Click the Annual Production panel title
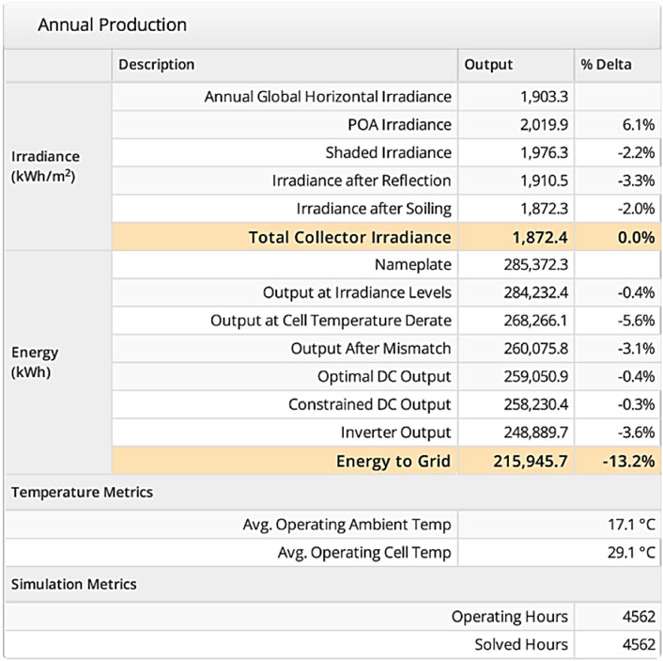This screenshot has height=661, width=663. coord(112,24)
